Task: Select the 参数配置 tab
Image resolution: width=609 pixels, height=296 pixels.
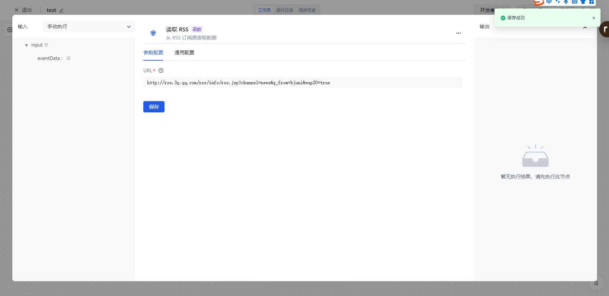Action: pos(153,53)
